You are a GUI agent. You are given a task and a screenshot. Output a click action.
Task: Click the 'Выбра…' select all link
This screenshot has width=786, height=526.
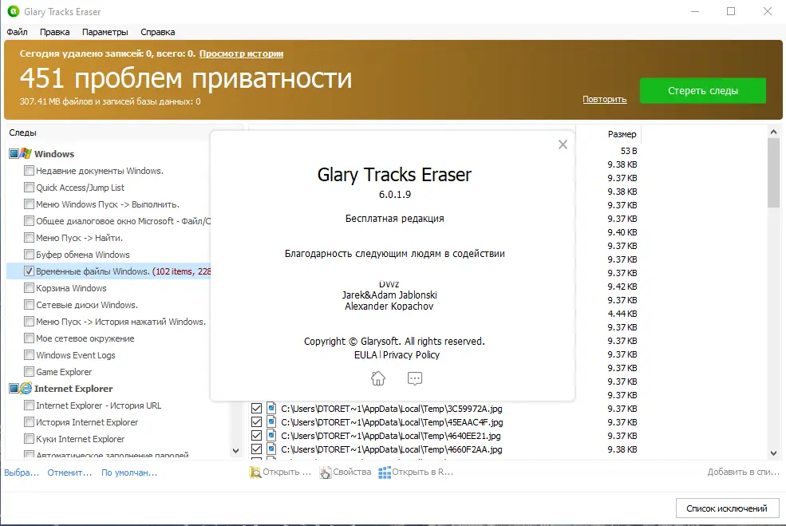tap(22, 473)
